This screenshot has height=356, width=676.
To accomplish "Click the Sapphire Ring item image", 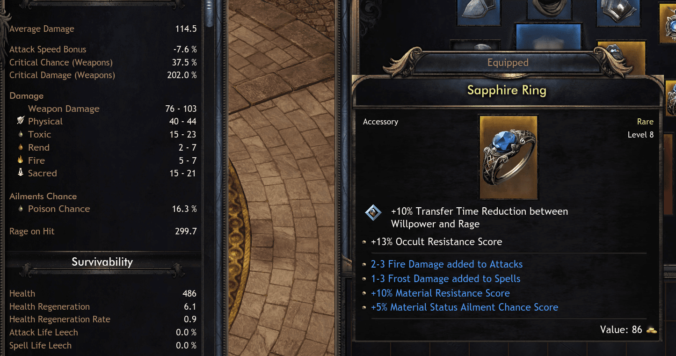I will click(x=508, y=157).
